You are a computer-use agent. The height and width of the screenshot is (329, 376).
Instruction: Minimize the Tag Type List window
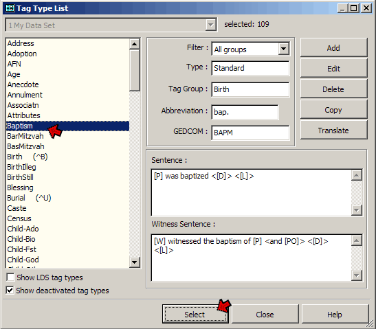343,8
